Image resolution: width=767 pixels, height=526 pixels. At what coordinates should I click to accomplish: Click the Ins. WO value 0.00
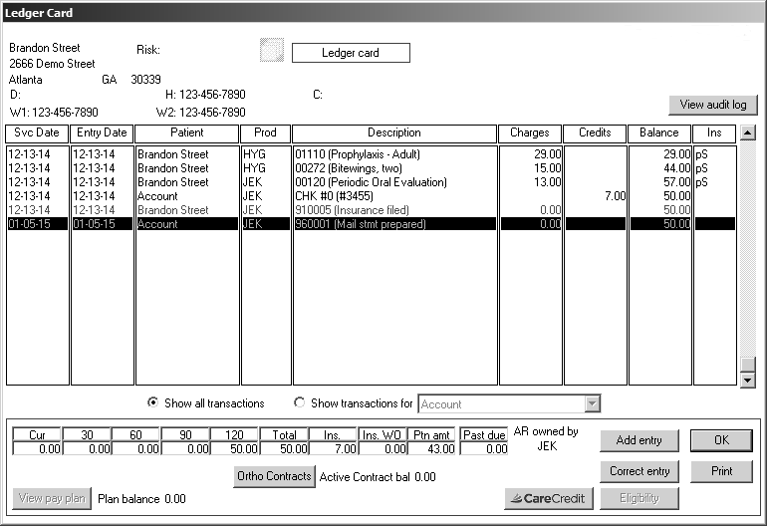click(383, 448)
